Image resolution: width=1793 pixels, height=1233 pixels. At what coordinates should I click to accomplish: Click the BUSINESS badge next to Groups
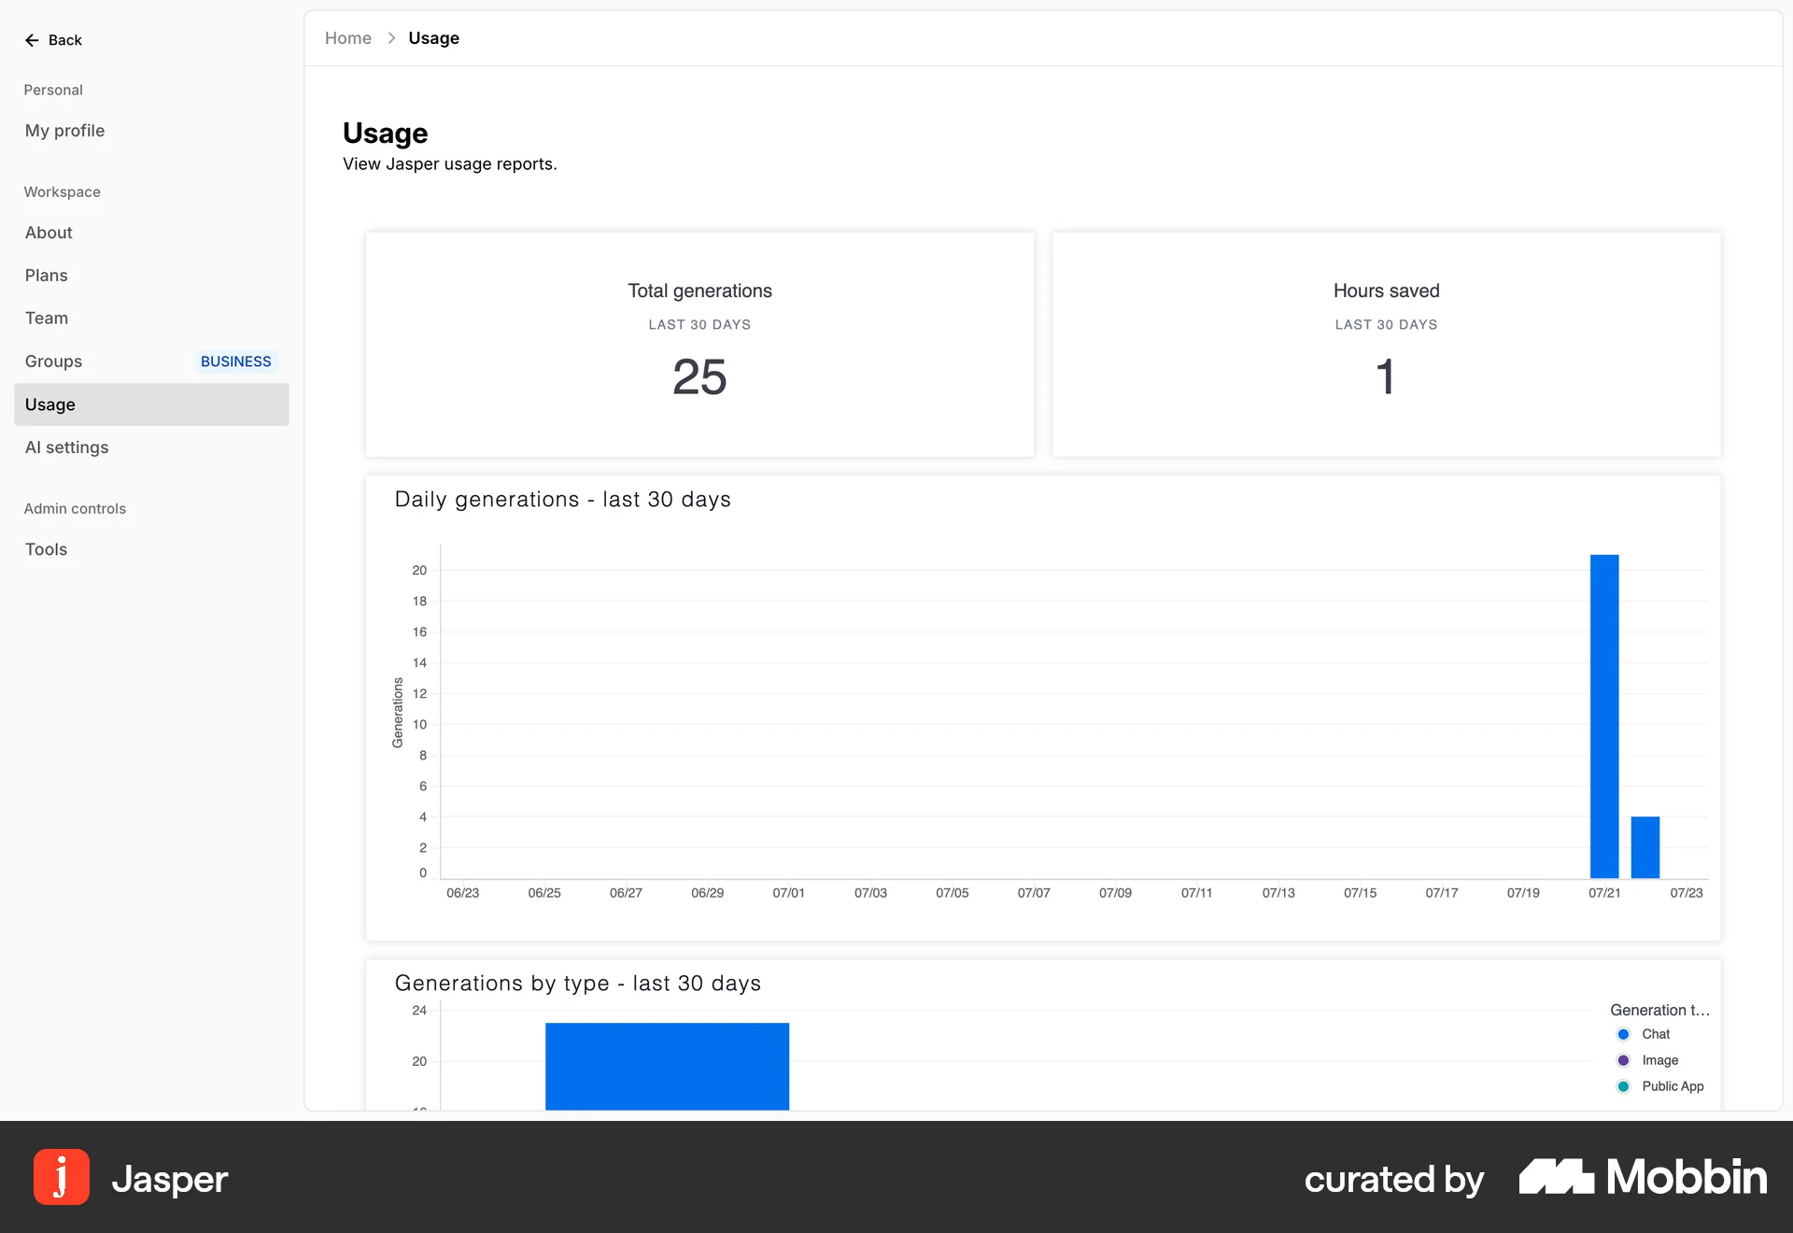[235, 361]
